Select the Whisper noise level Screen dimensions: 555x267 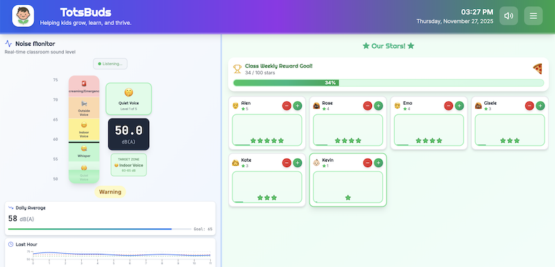tap(84, 152)
